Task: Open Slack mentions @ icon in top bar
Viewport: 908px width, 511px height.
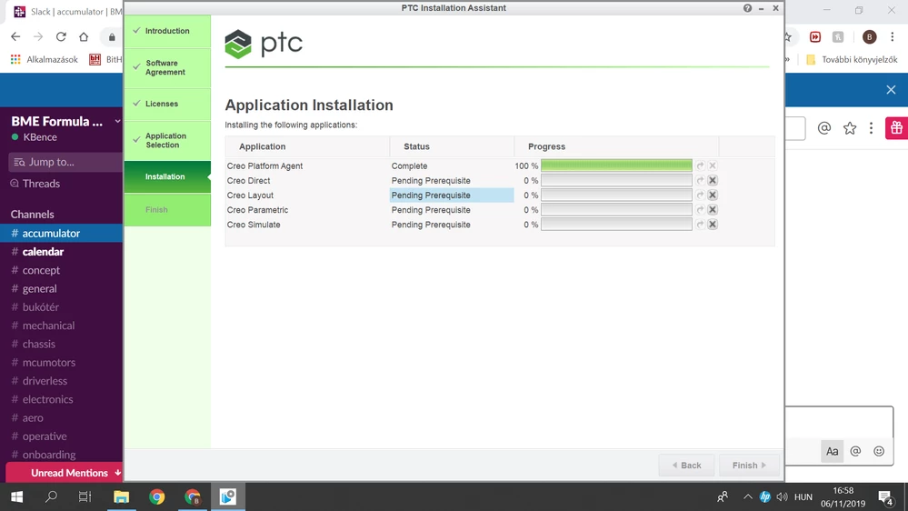Action: click(x=824, y=128)
